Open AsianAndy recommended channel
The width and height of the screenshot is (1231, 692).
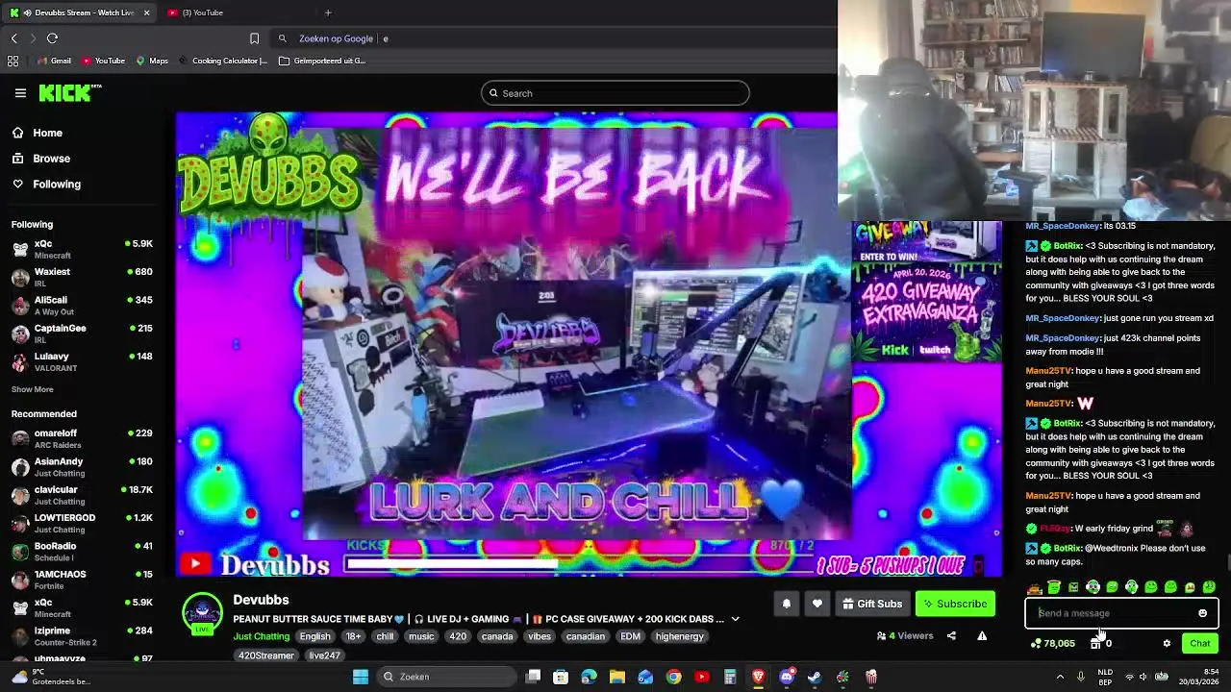[x=83, y=467]
